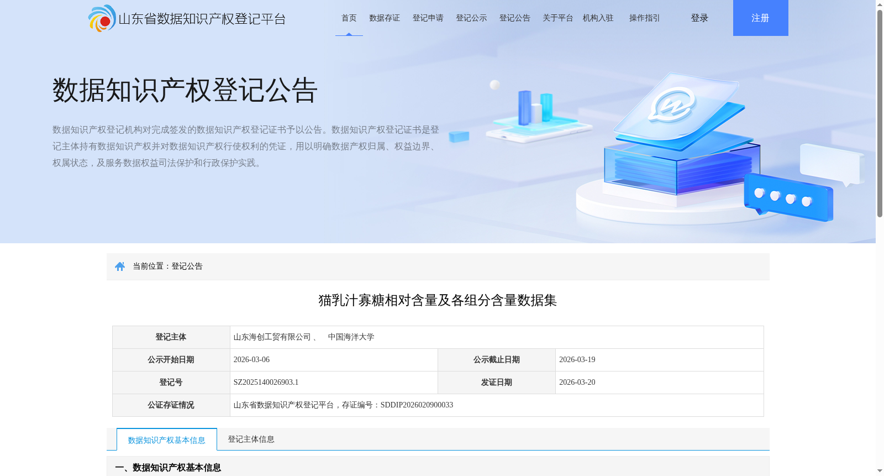Click the registration number SZ2025140026903.1

[x=266, y=383]
